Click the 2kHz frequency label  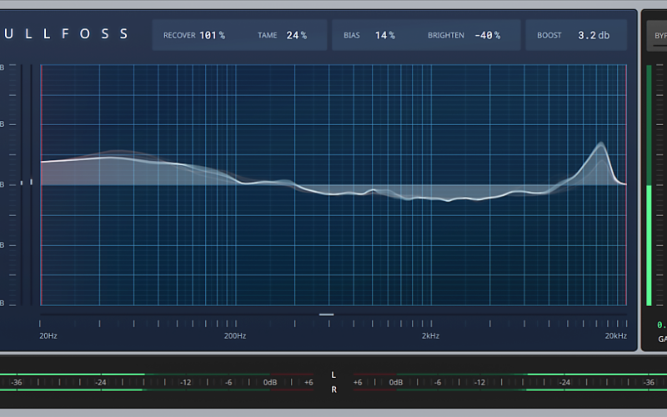click(x=430, y=336)
